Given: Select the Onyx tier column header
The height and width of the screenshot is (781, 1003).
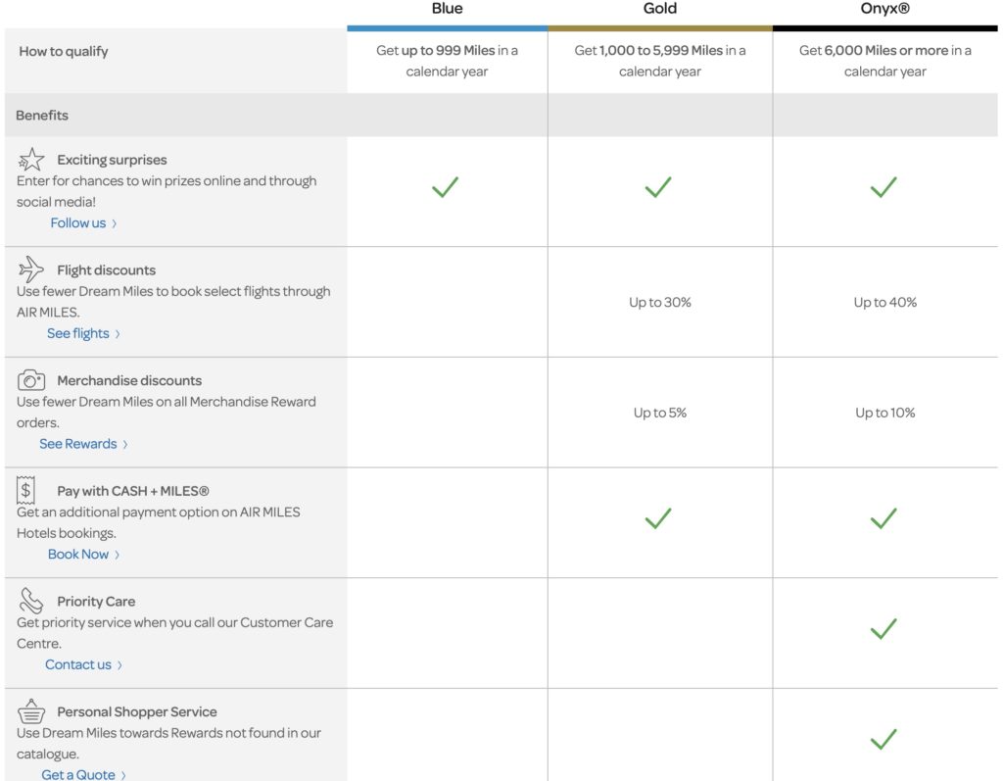Looking at the screenshot, I should pyautogui.click(x=884, y=9).
